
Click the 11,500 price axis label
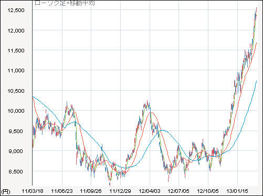point(16,51)
